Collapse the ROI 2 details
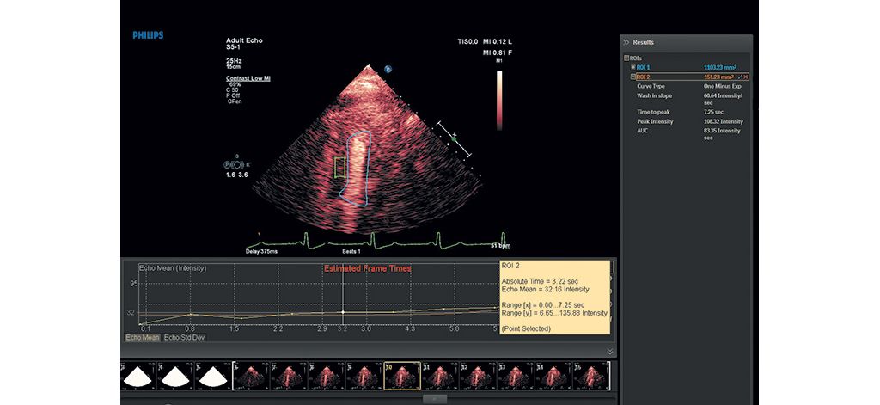 (633, 77)
